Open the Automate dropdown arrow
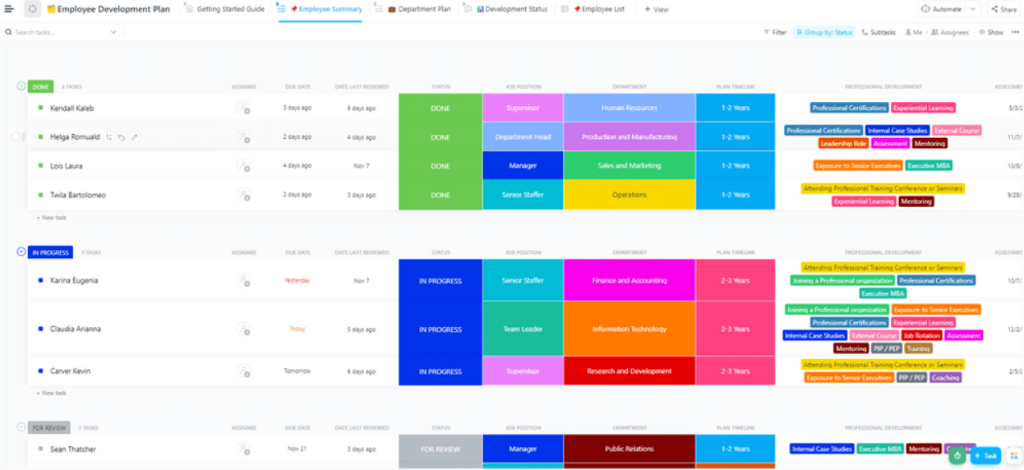This screenshot has height=470, width=1024. (973, 9)
